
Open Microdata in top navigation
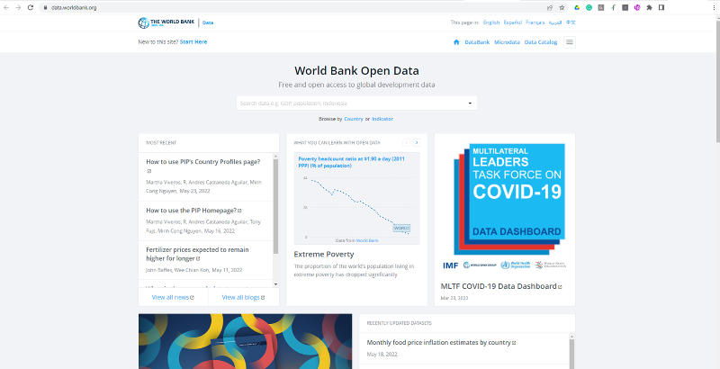(507, 42)
